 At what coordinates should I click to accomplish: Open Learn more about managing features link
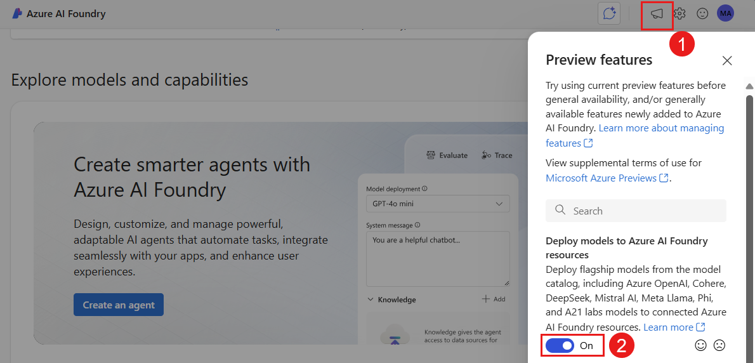pos(634,135)
